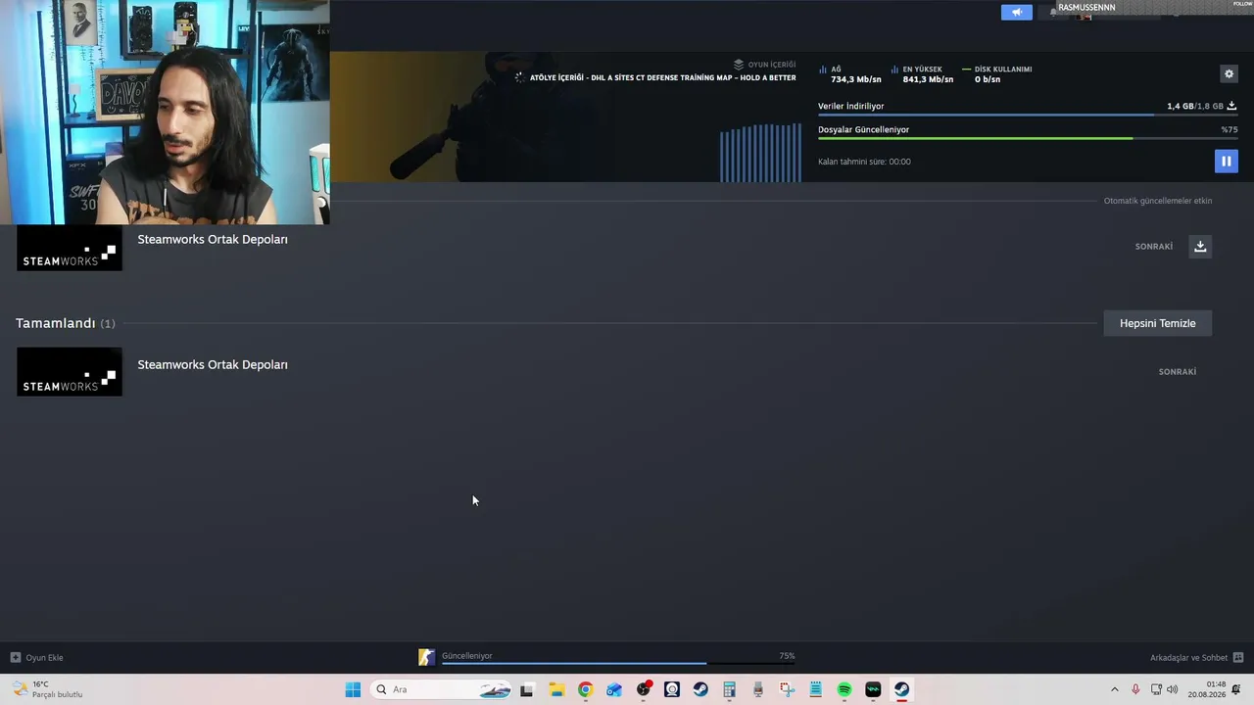This screenshot has width=1254, height=705.
Task: Pause the current download
Action: pos(1226,162)
